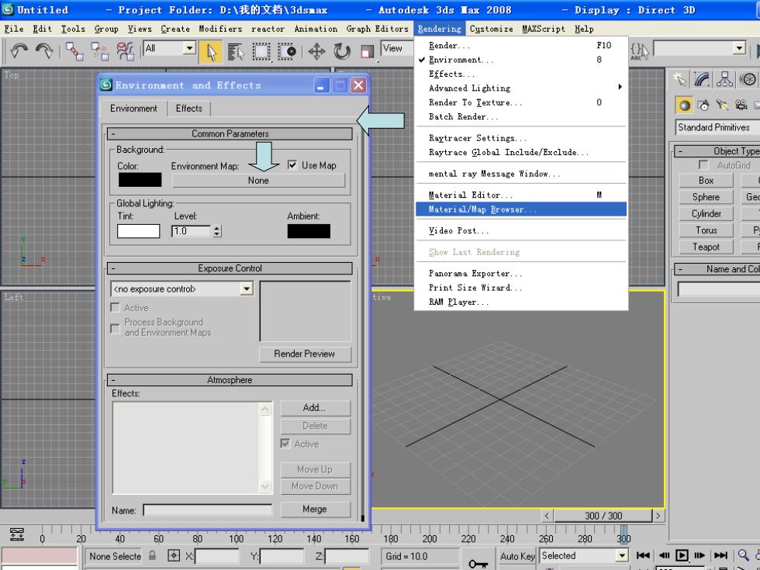760x570 pixels.
Task: Toggle Absolute/Offset transform type-in mode icon
Action: 174,556
